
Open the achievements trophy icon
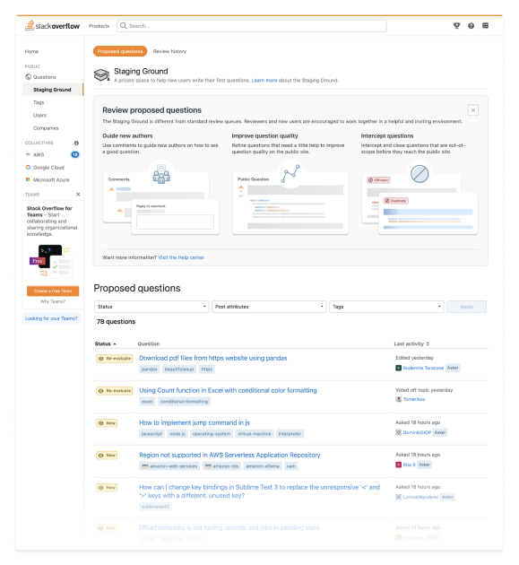pos(456,26)
